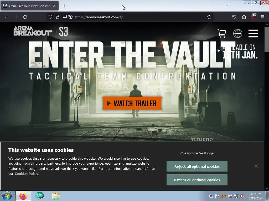Open the Cookies Policy link
This screenshot has height=201, width=269.
coord(27,174)
